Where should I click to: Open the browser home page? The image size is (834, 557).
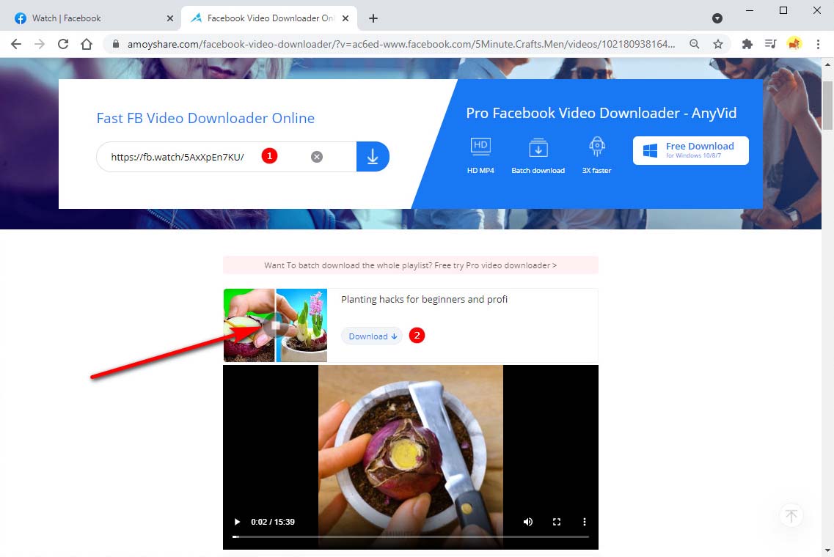(x=86, y=44)
